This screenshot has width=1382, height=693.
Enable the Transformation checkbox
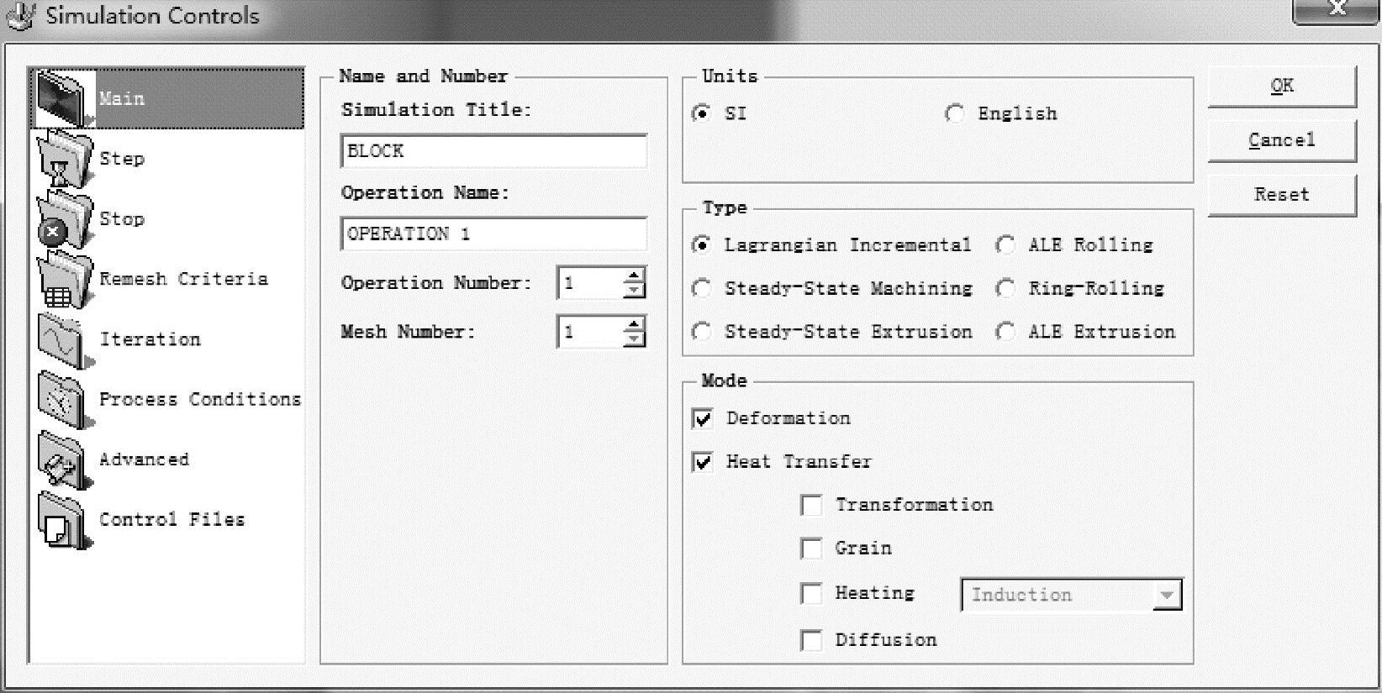pyautogui.click(x=811, y=505)
